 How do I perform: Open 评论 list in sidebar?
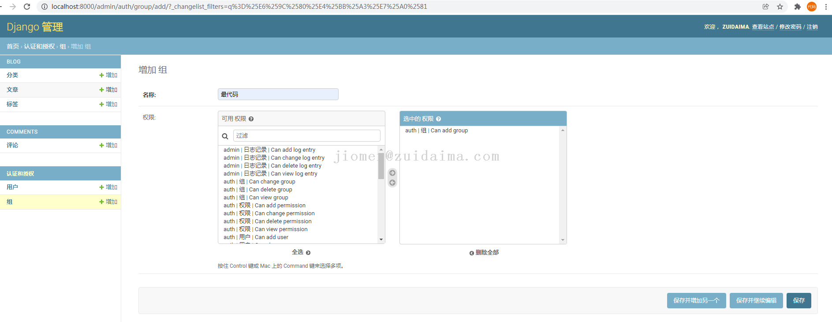pos(12,146)
